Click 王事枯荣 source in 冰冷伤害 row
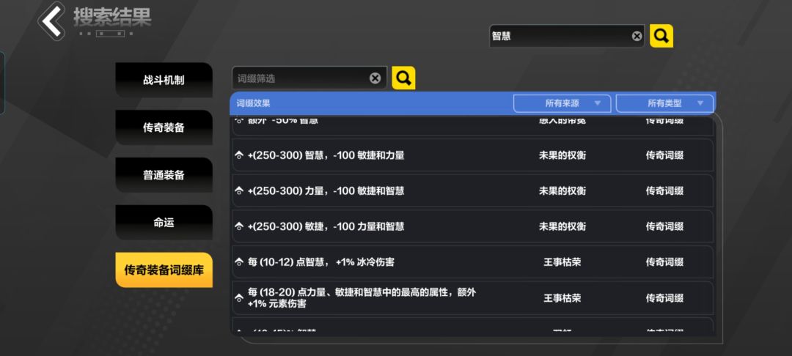Viewport: 792px width, 356px height. [x=562, y=262]
